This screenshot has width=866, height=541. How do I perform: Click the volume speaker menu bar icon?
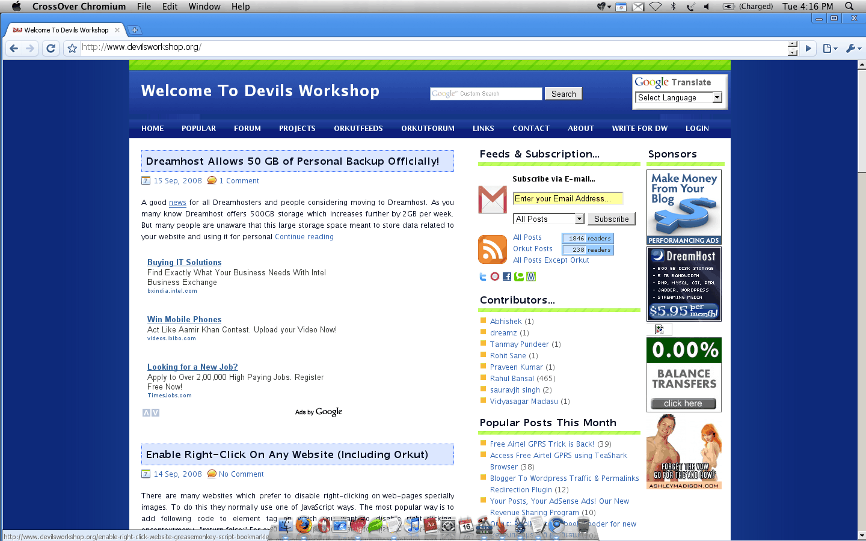[x=707, y=7]
